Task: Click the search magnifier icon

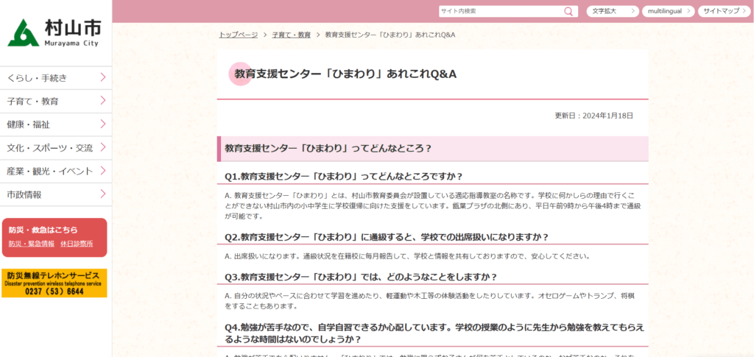Action: point(568,11)
